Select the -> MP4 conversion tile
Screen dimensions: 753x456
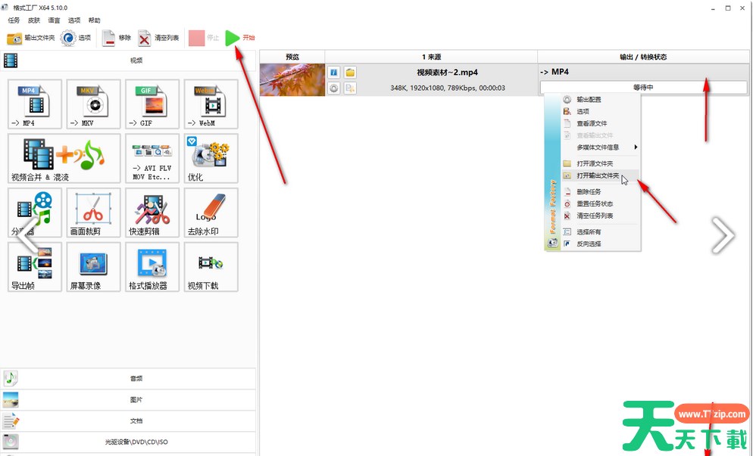(35, 104)
